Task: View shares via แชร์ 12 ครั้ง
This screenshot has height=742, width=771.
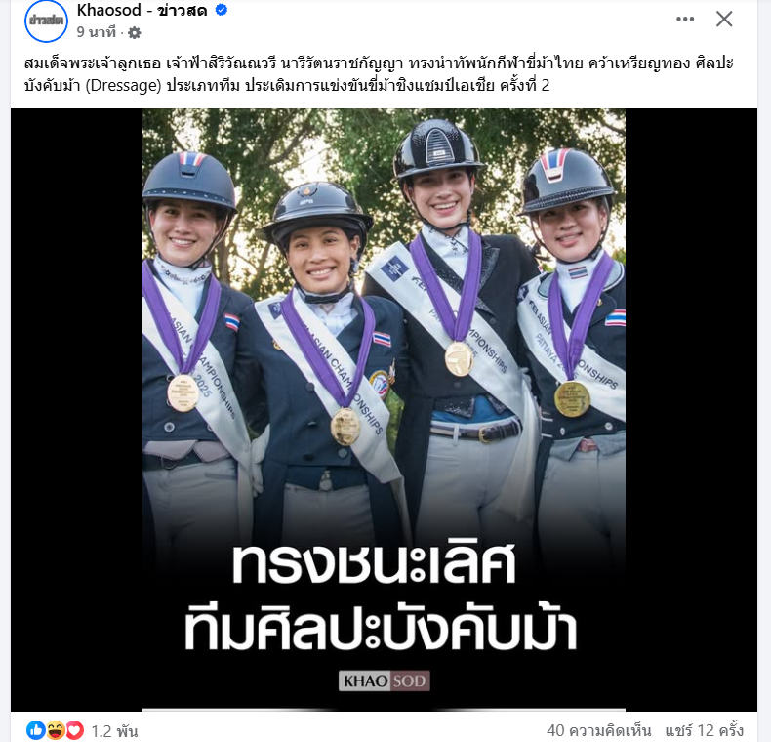Action: (704, 730)
